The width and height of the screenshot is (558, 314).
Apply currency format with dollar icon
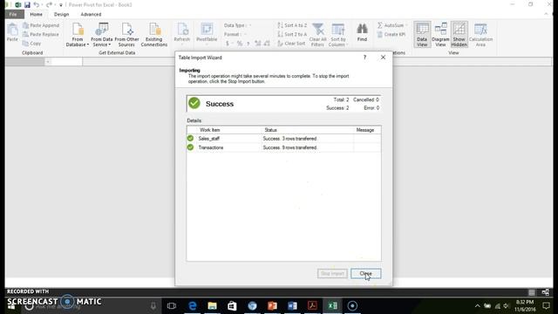tap(228, 44)
